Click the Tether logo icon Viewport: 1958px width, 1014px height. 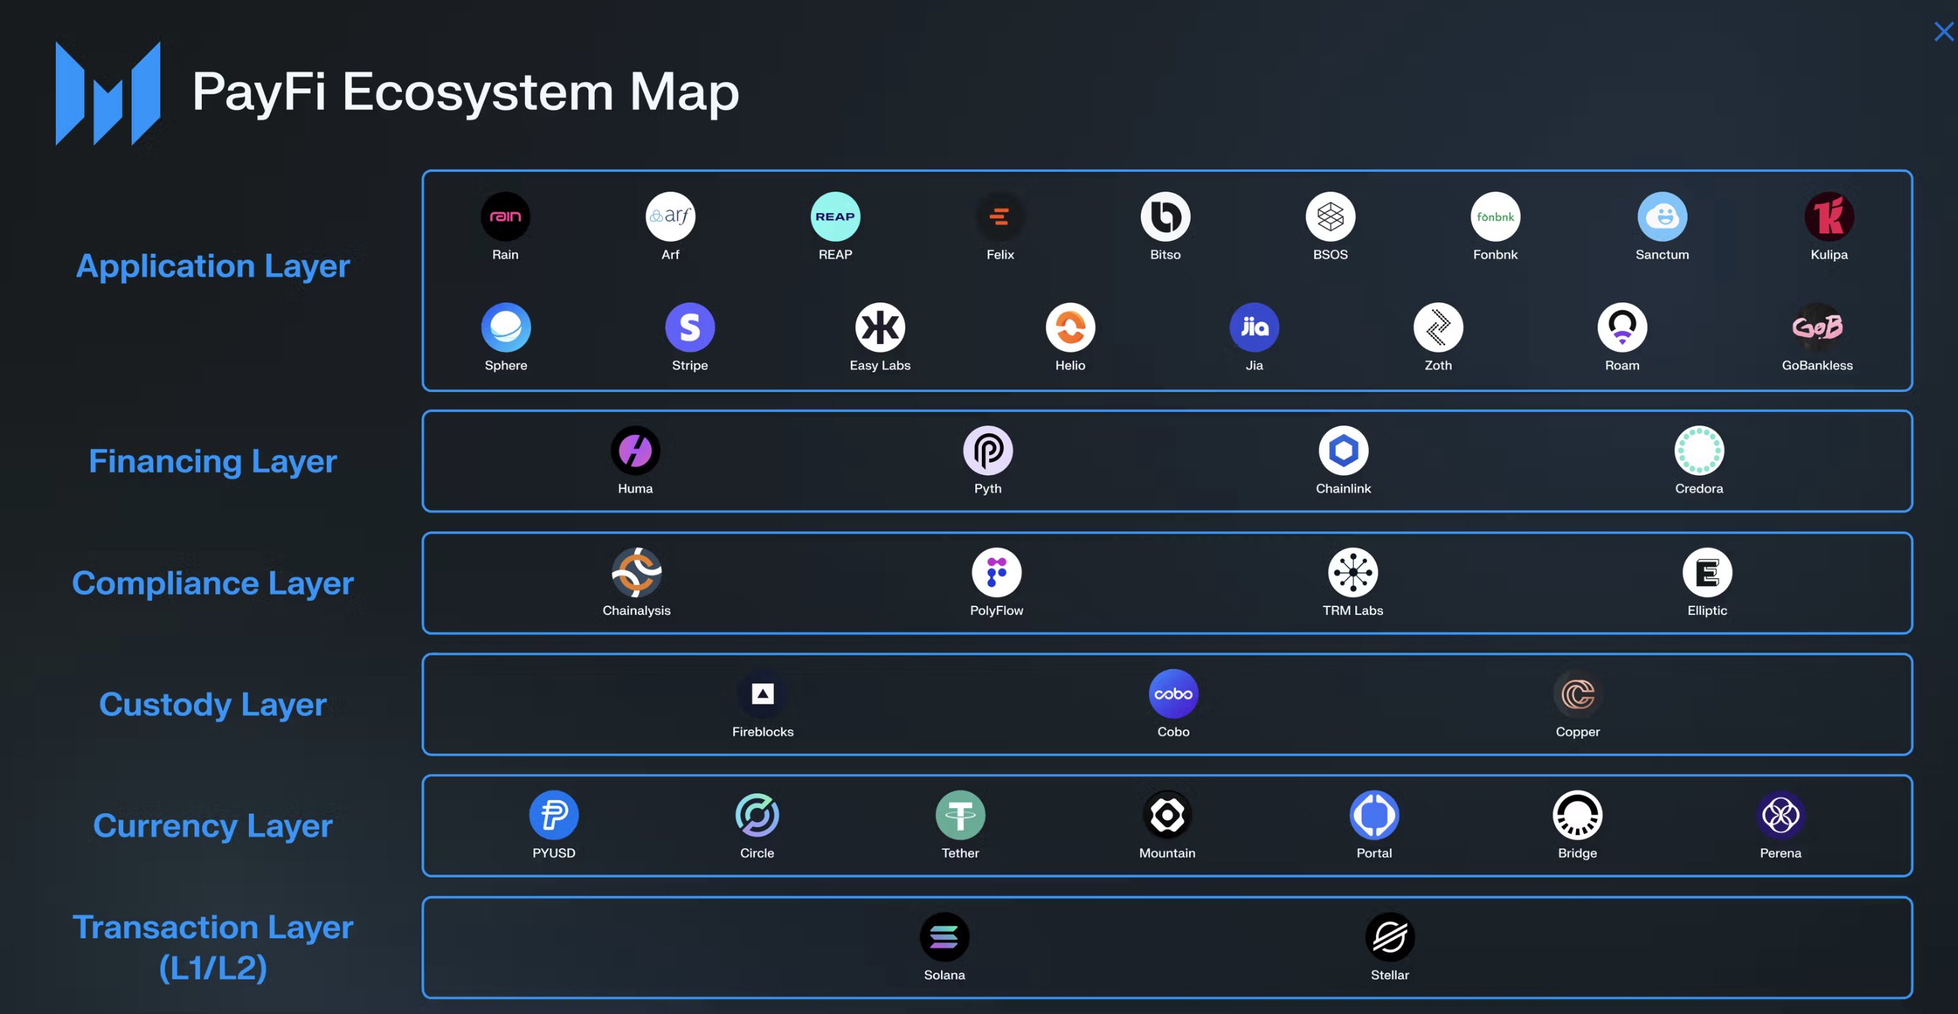(960, 816)
